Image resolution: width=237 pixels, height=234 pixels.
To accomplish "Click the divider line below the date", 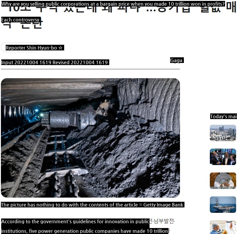I will click(x=90, y=69).
